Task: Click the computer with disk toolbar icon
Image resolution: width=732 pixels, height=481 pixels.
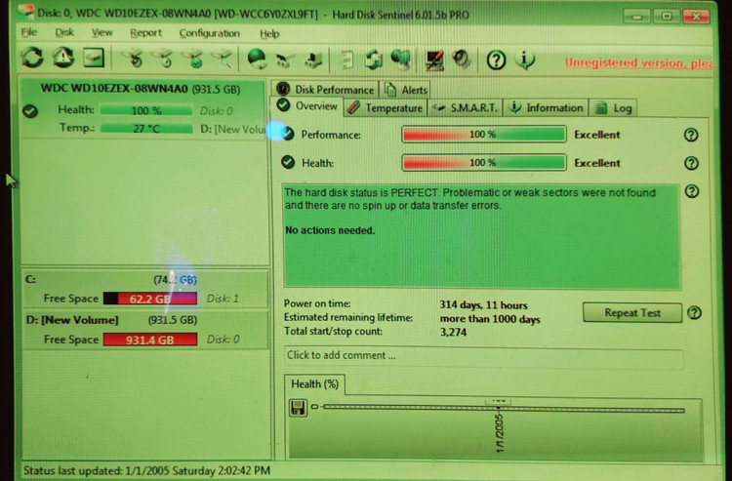Action: [x=313, y=60]
